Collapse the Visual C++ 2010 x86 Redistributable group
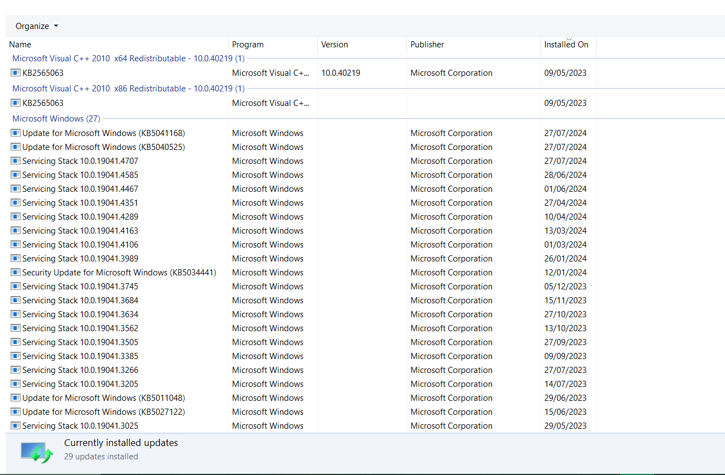The height and width of the screenshot is (475, 725). point(128,88)
